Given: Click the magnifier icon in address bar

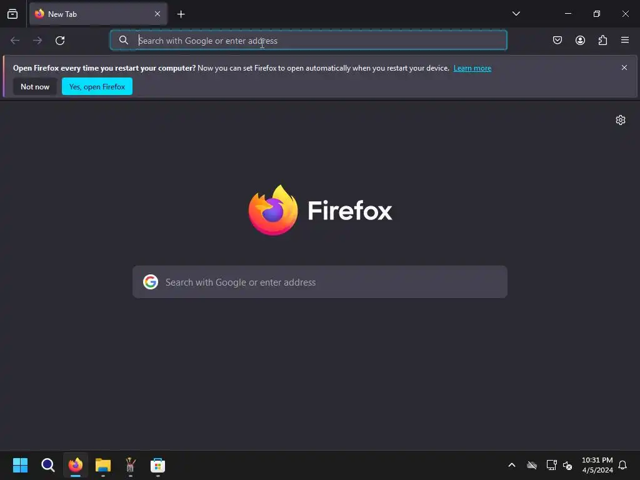Looking at the screenshot, I should (124, 40).
